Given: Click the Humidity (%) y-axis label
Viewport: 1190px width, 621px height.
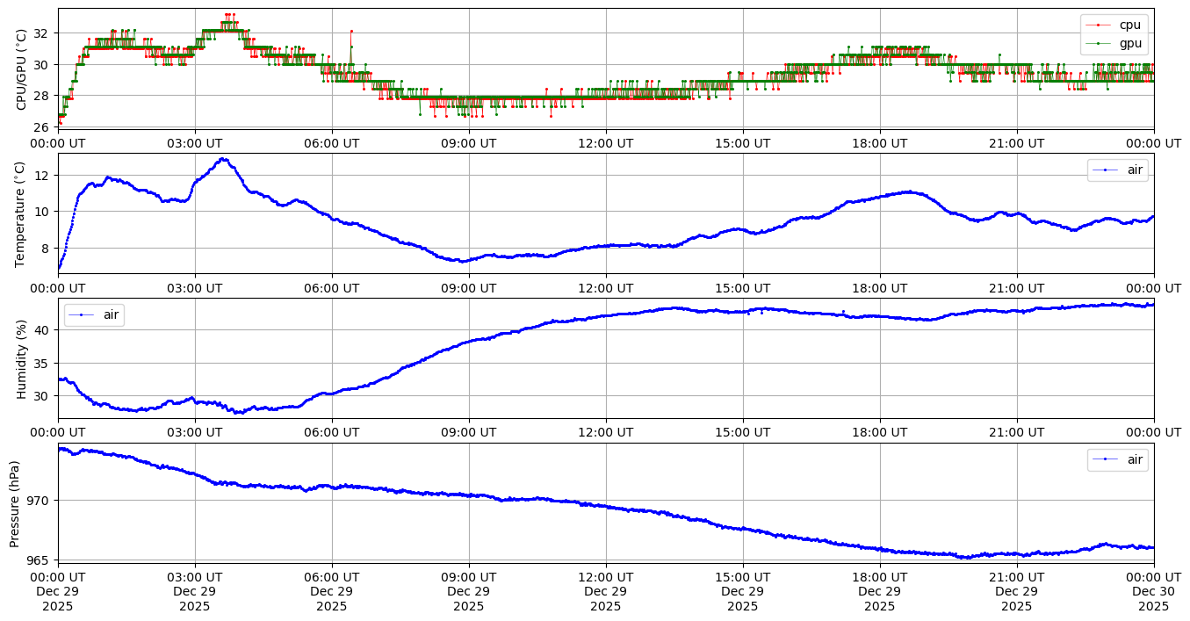Looking at the screenshot, I should click(21, 358).
